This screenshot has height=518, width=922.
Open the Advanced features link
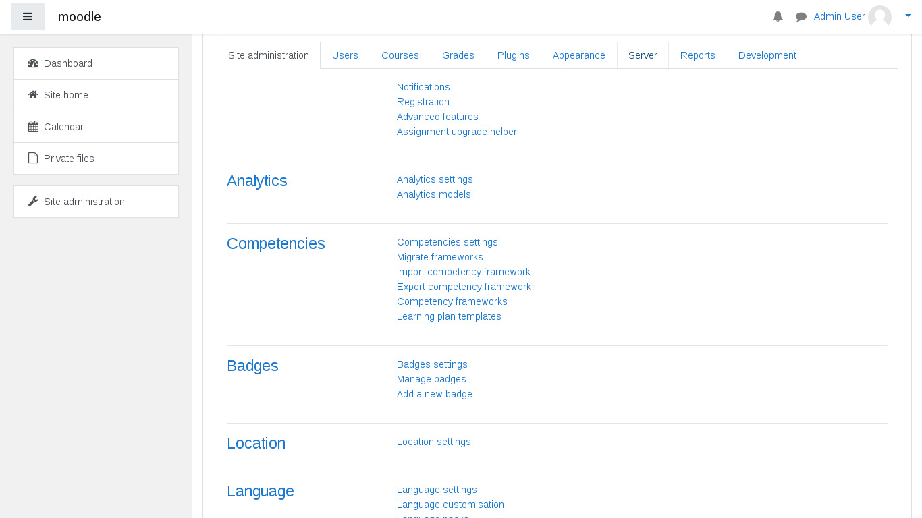[x=437, y=117]
